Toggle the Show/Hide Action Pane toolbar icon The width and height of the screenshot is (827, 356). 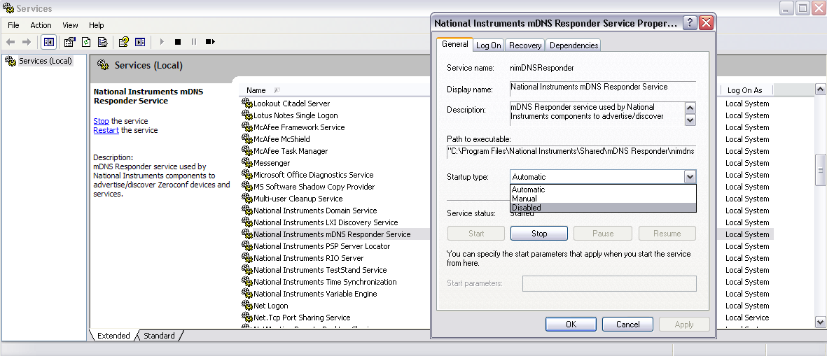(140, 41)
